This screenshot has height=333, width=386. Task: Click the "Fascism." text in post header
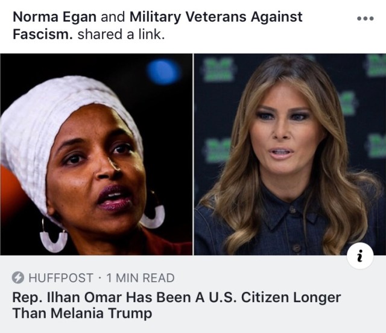pos(43,34)
